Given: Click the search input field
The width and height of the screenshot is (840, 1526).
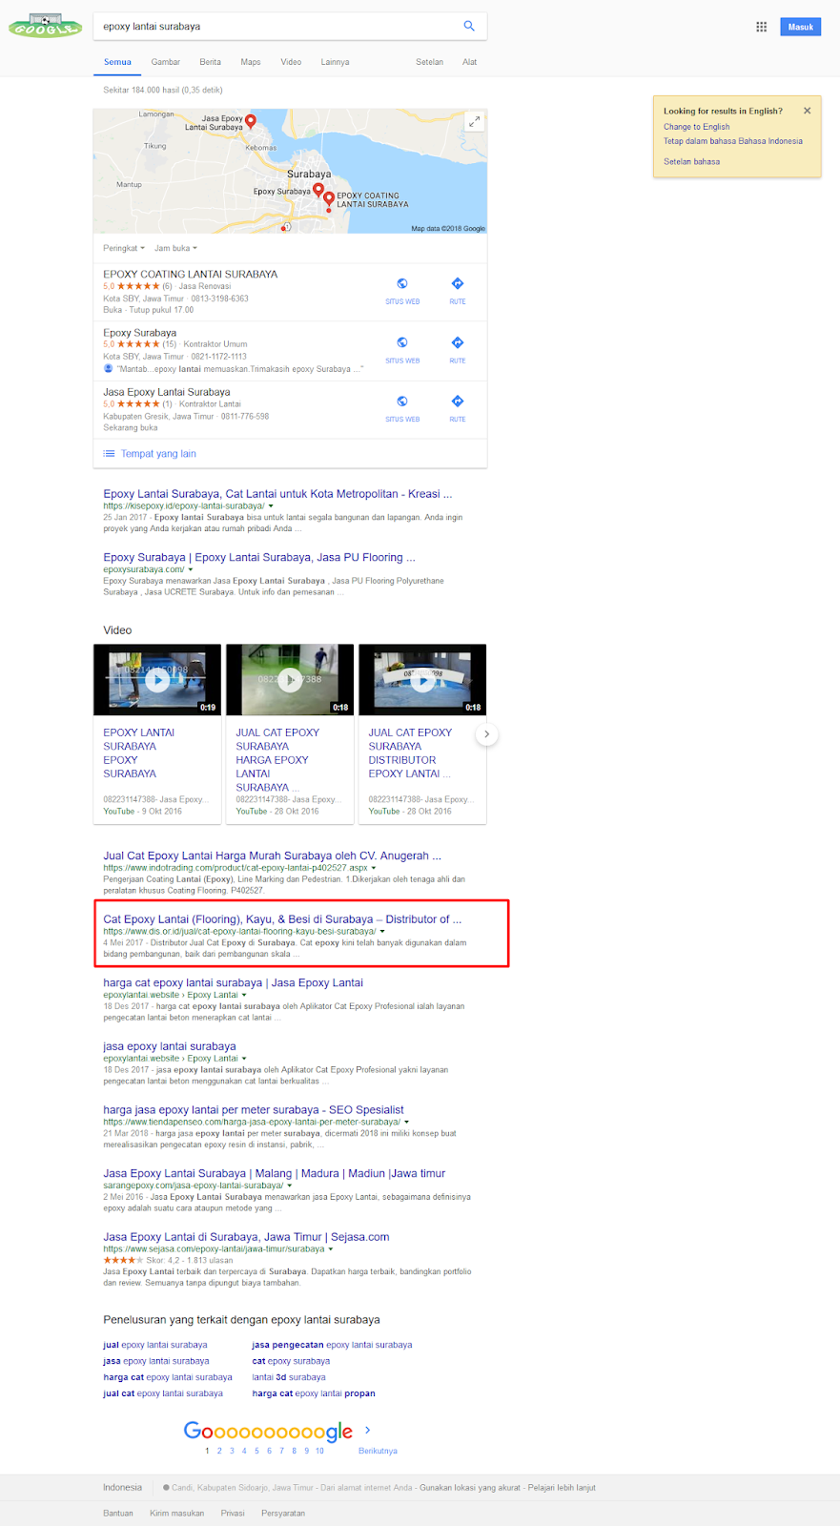Looking at the screenshot, I should coord(277,27).
